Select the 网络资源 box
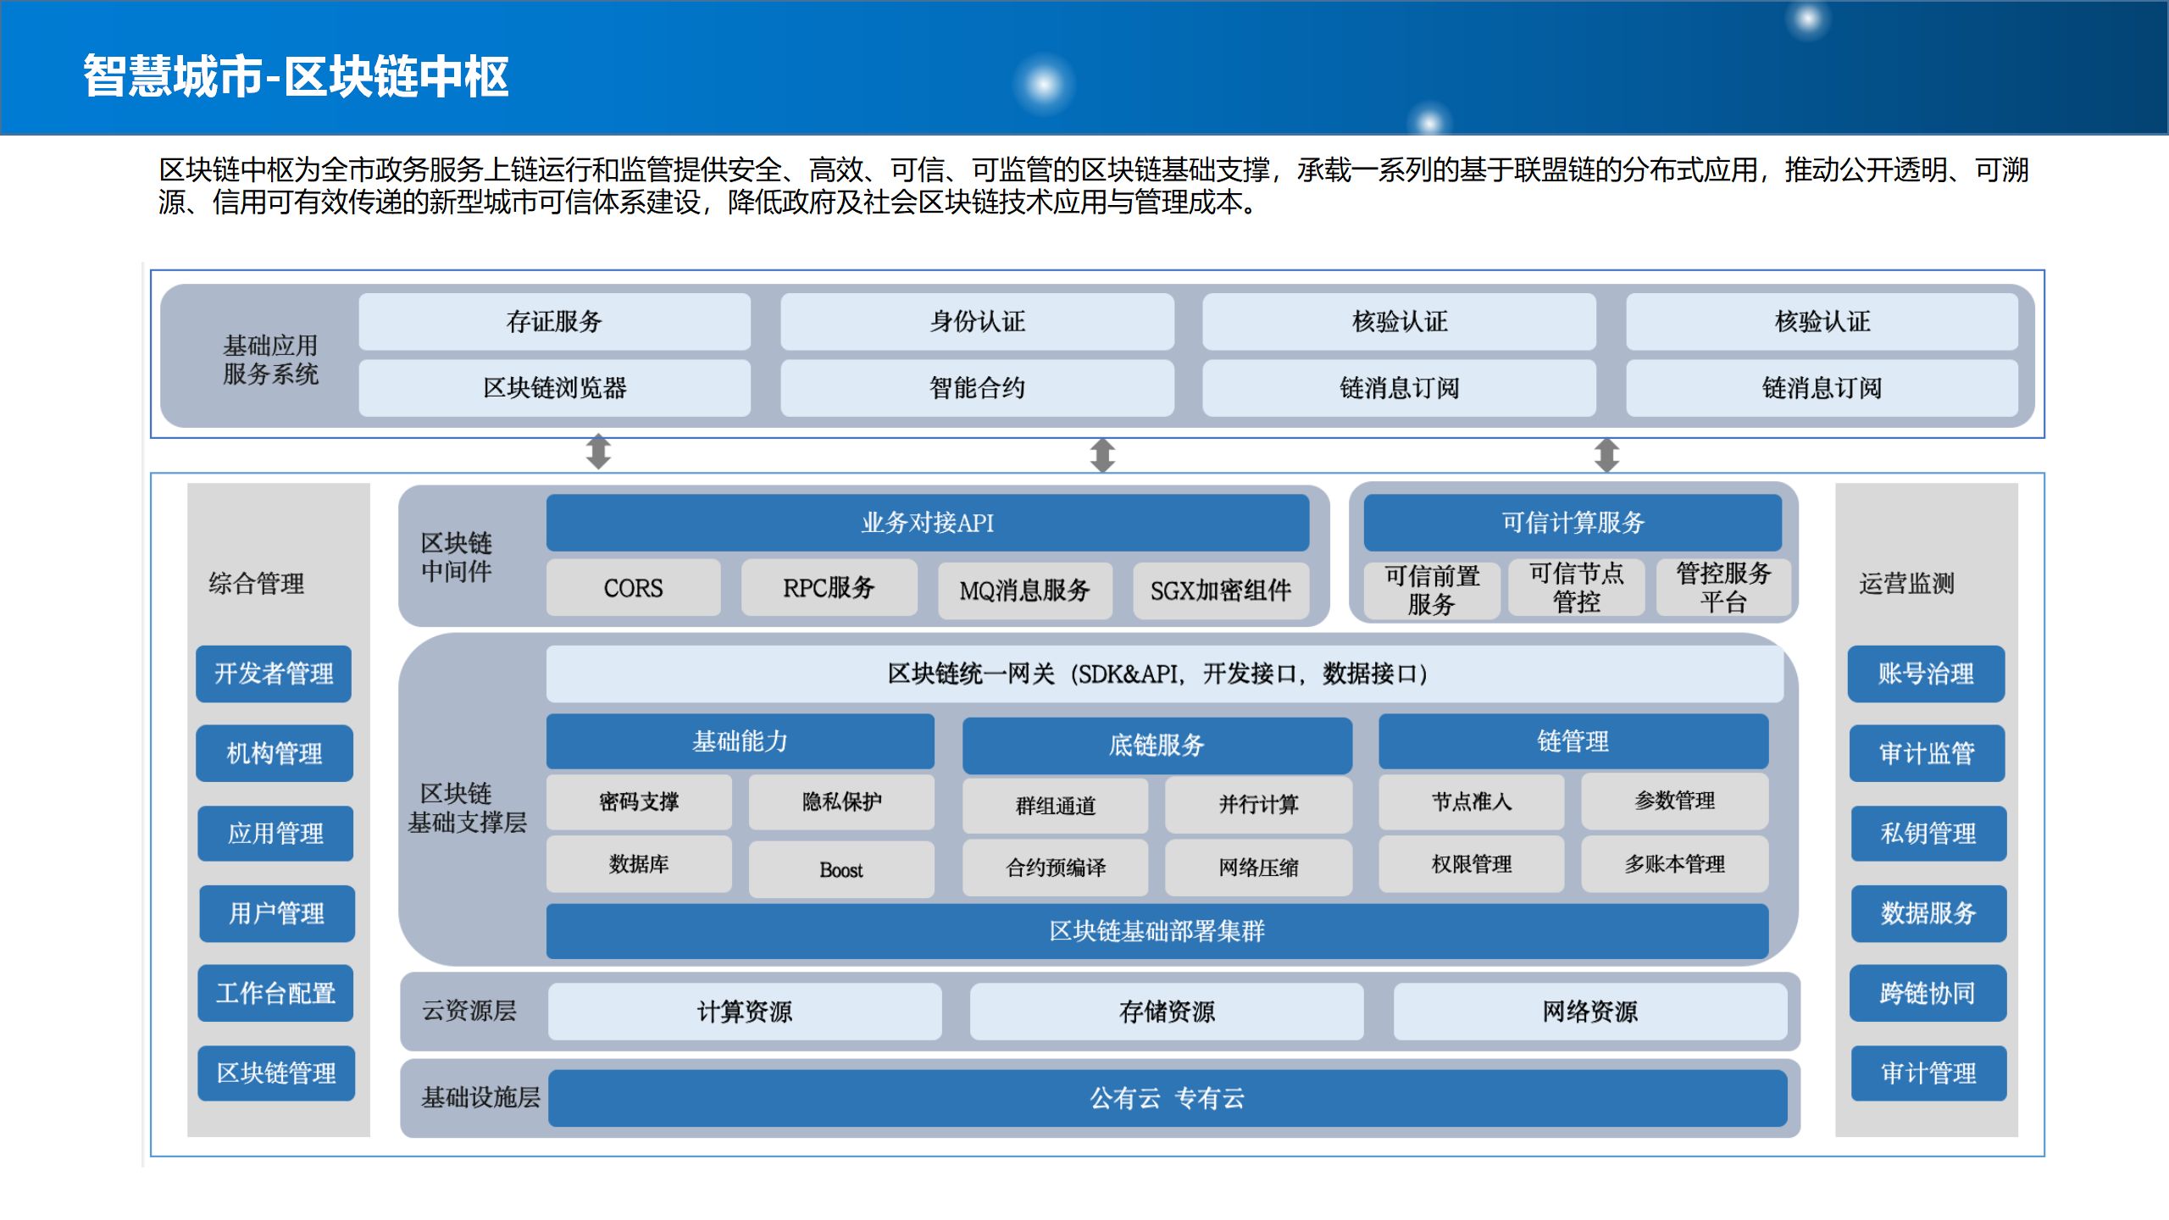The image size is (2169, 1220). point(1590,1012)
